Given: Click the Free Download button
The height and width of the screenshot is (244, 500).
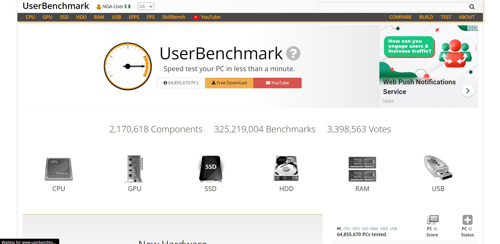Looking at the screenshot, I should [x=229, y=83].
